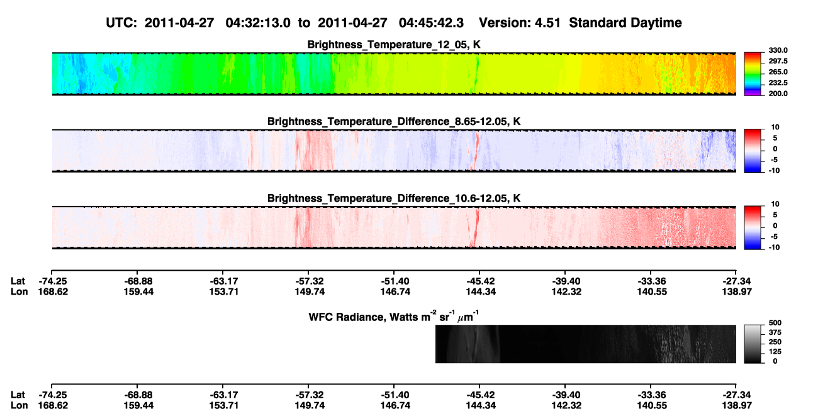
Task: Click the 375 tick on WFC colorbar
Action: coord(775,332)
